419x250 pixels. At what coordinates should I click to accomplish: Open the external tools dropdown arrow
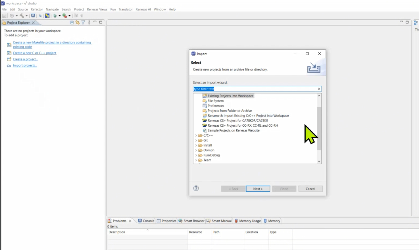click(x=69, y=16)
